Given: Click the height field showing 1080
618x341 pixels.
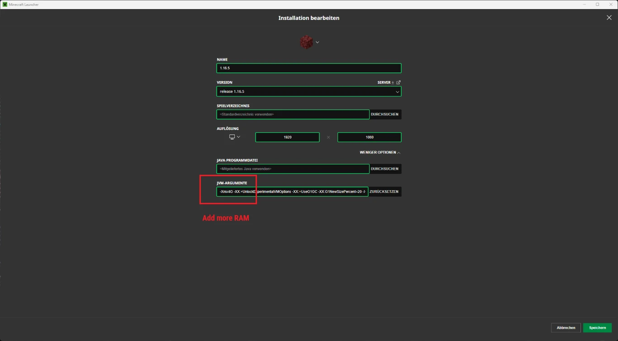Looking at the screenshot, I should point(369,137).
